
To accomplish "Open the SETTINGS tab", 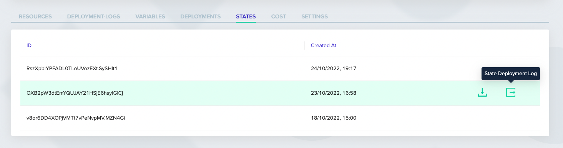I will [x=314, y=16].
